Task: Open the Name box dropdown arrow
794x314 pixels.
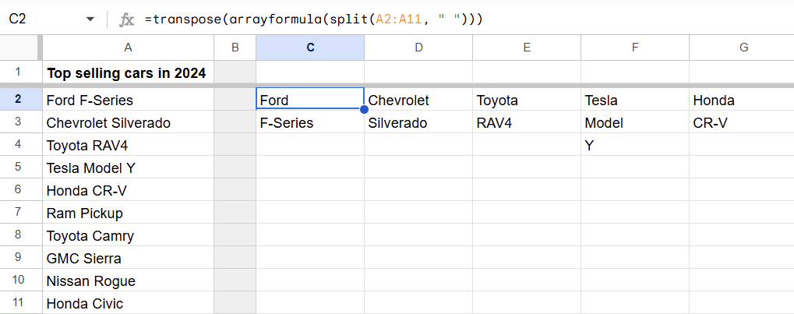Action: coord(90,19)
